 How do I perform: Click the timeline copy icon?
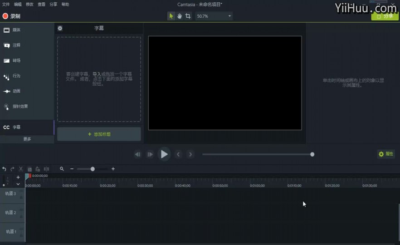(x=29, y=169)
